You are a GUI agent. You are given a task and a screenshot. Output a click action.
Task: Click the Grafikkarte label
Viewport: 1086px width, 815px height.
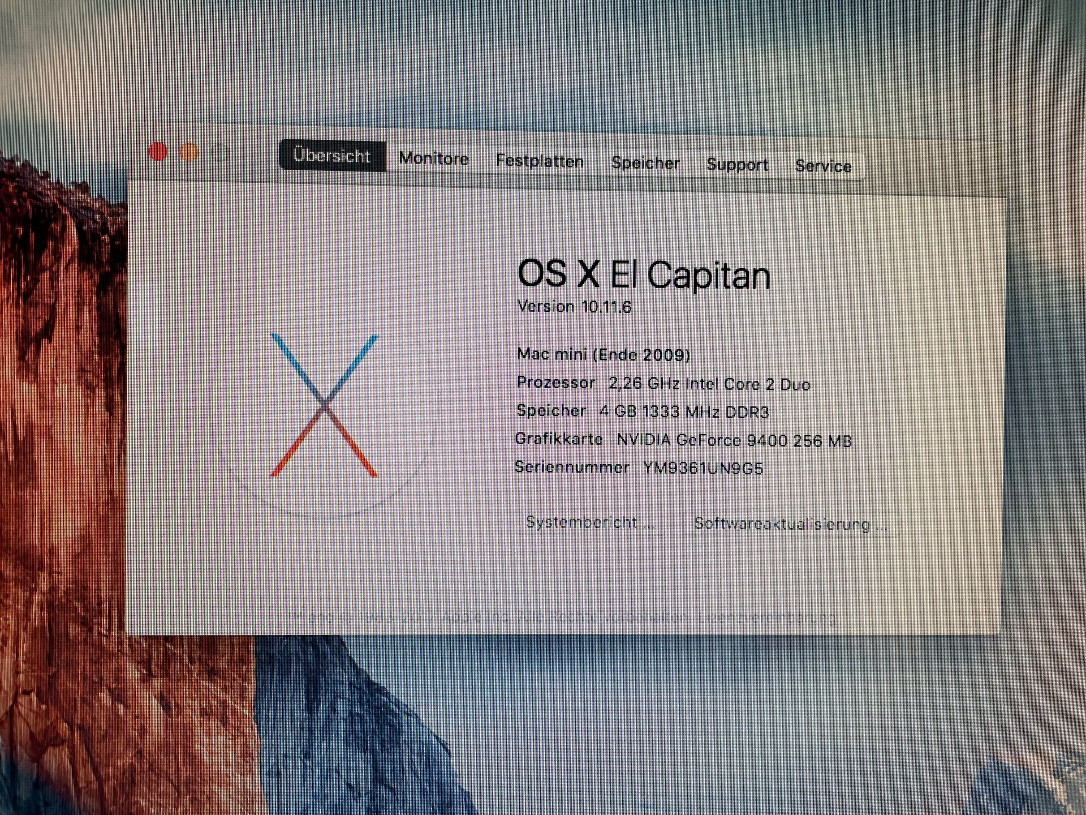pos(559,439)
